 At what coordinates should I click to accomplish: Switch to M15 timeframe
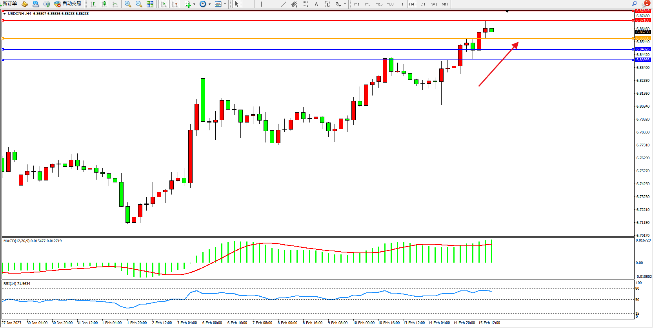378,4
